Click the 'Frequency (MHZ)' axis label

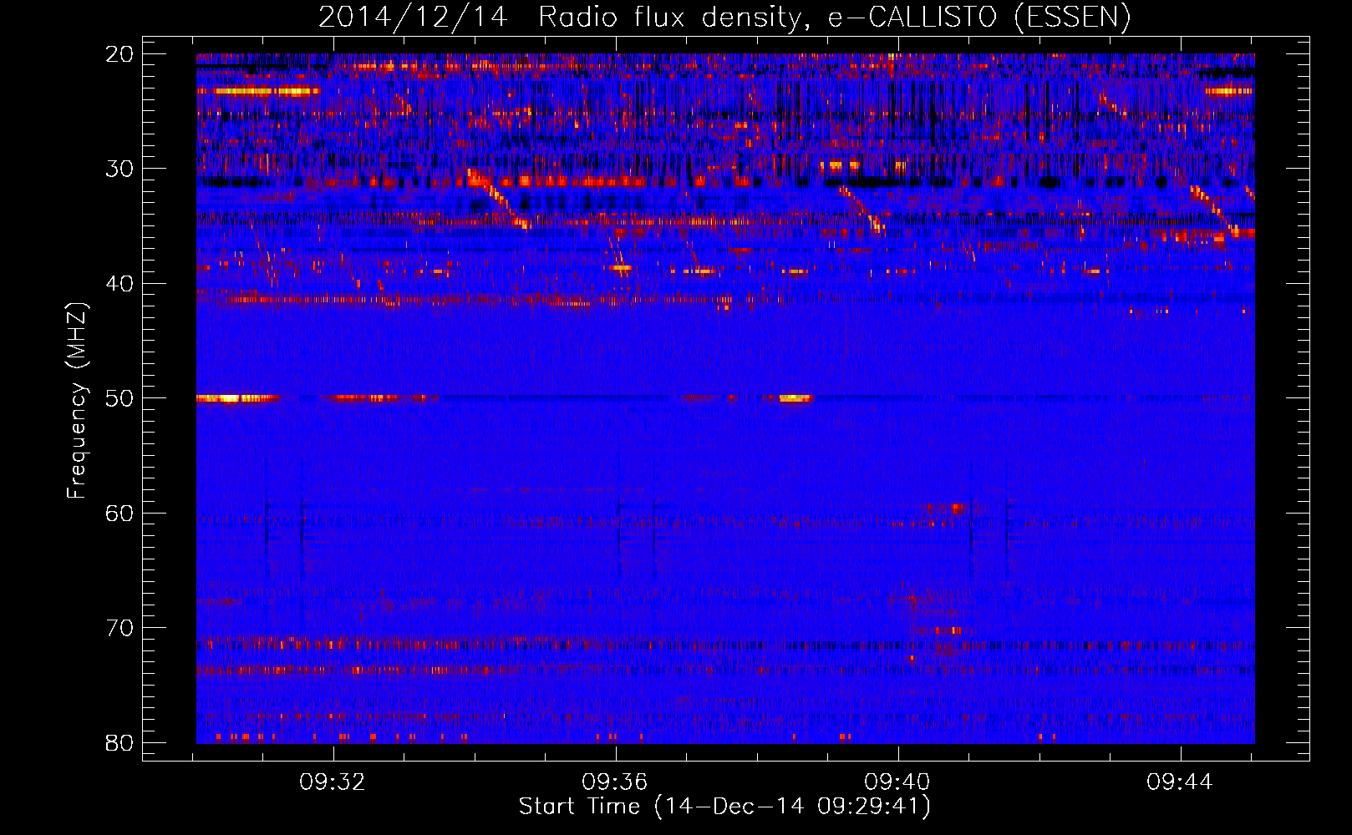(x=77, y=400)
